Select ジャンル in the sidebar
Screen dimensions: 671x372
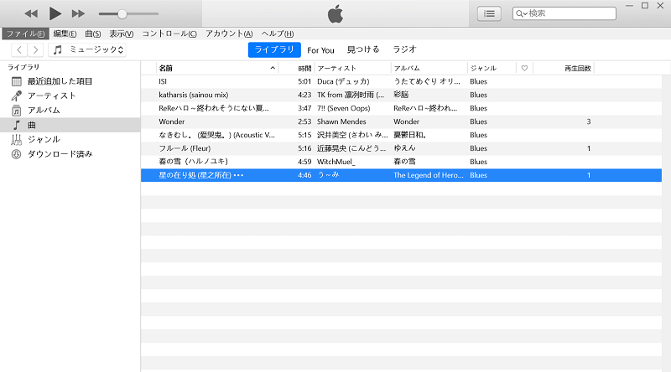point(70,139)
